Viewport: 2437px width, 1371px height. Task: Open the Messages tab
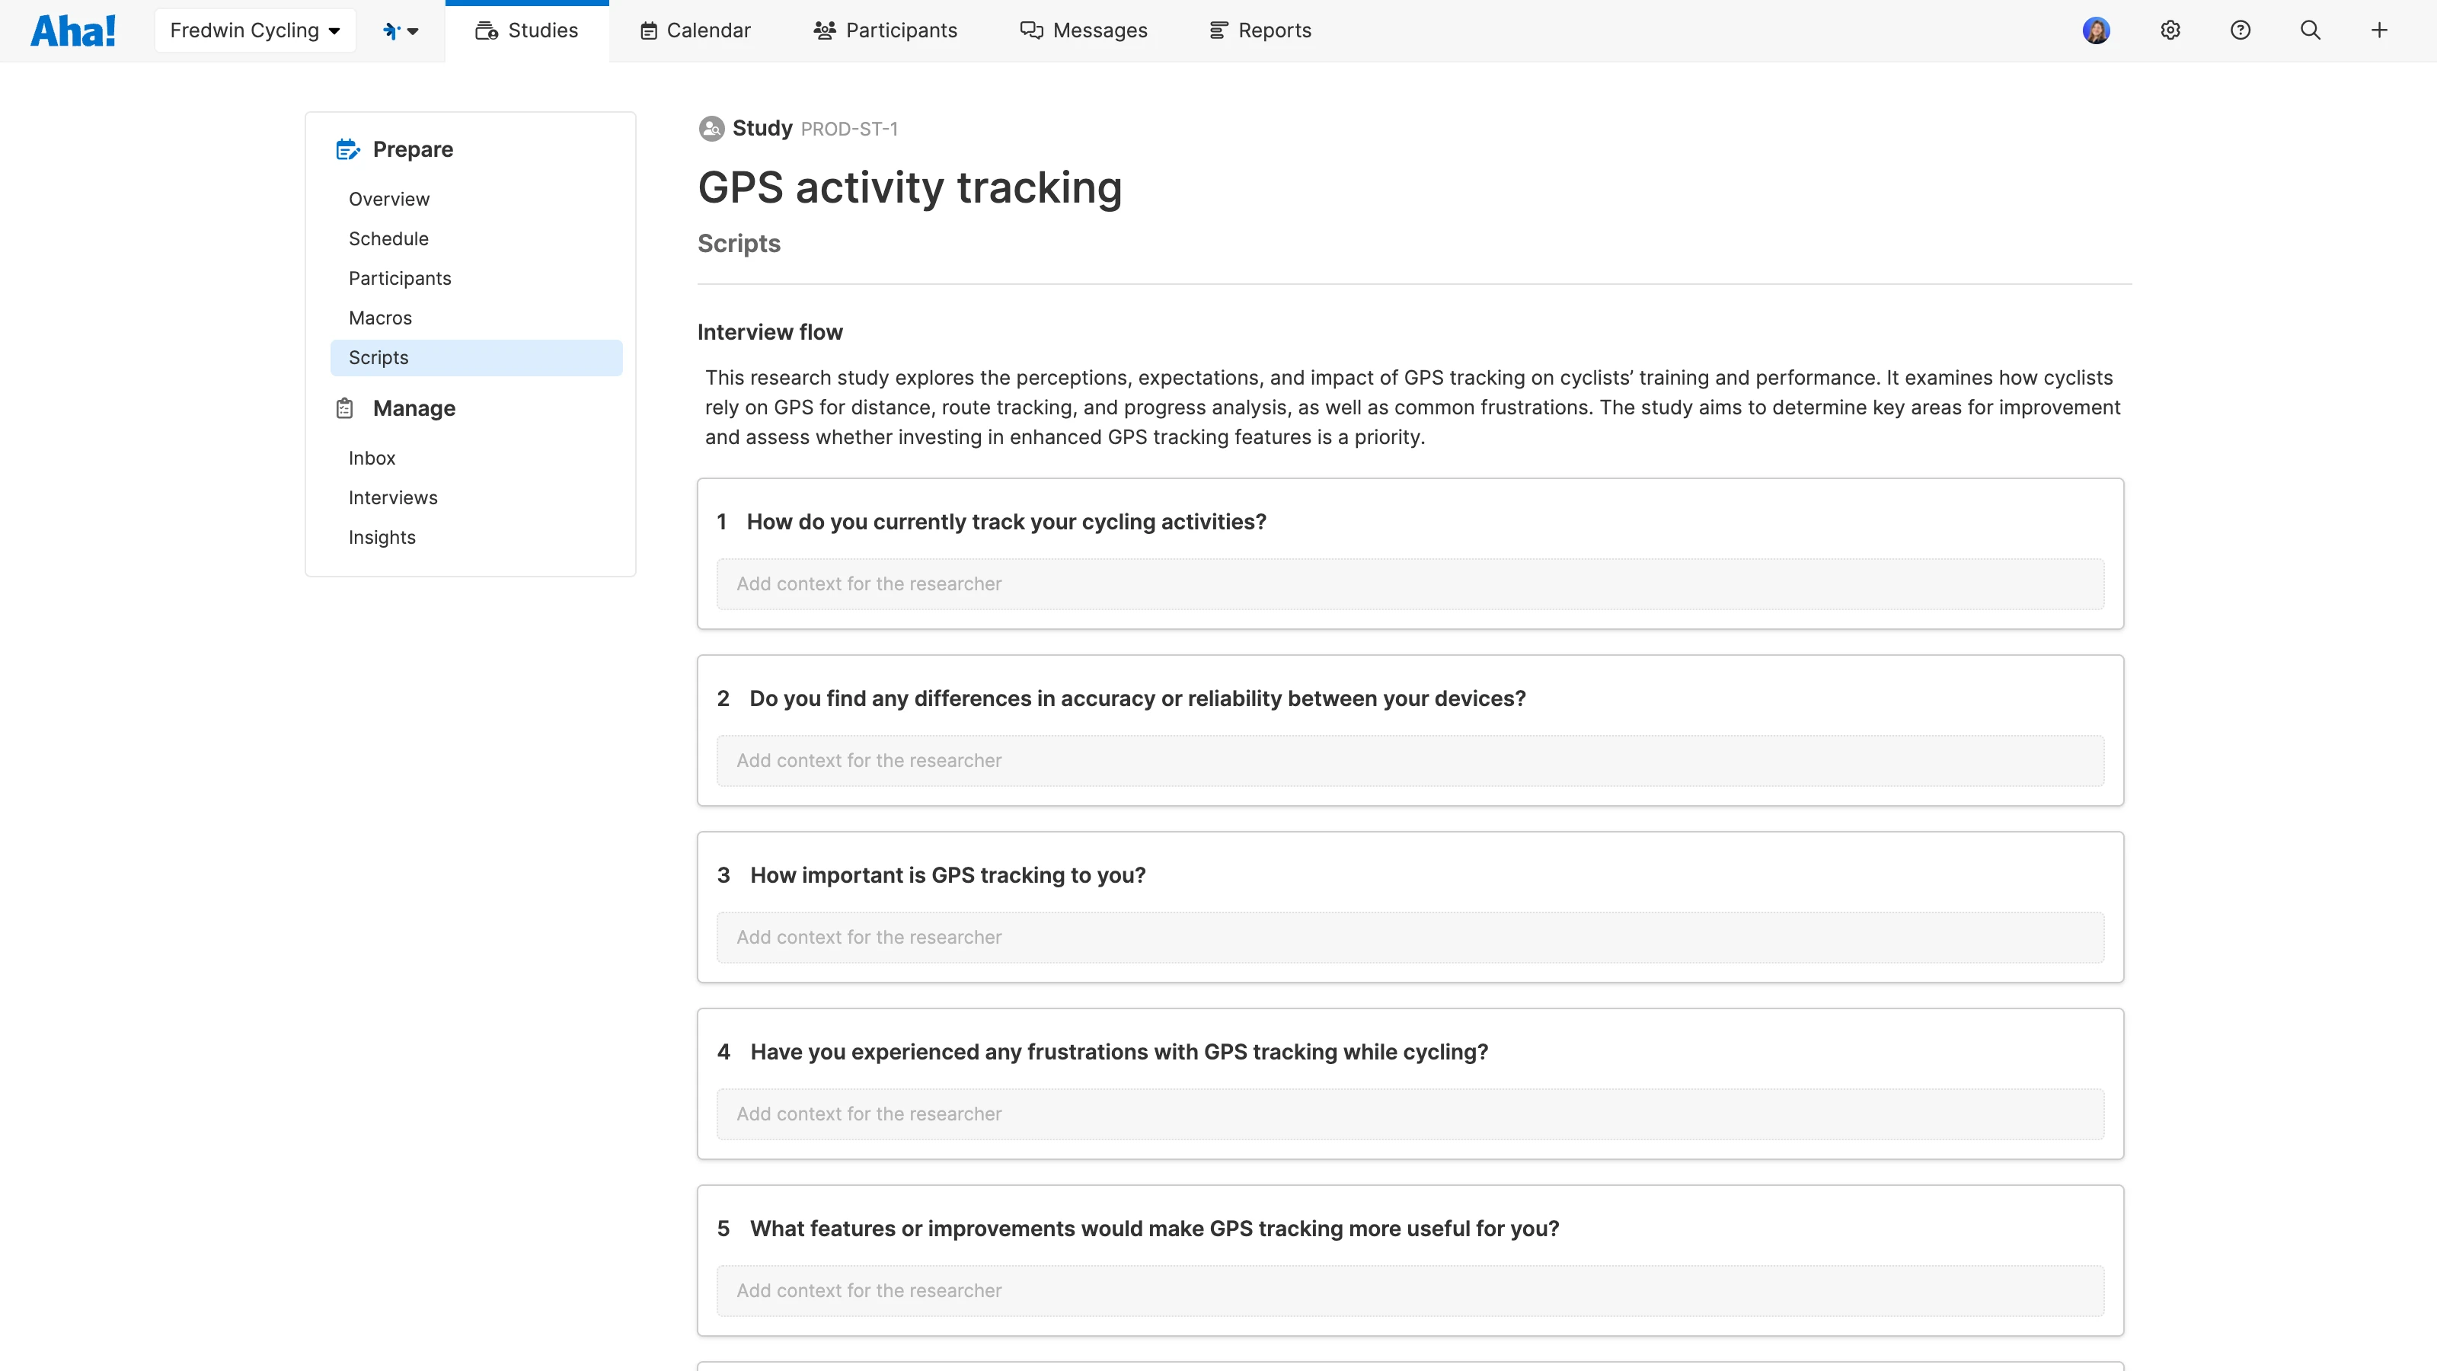click(1084, 30)
